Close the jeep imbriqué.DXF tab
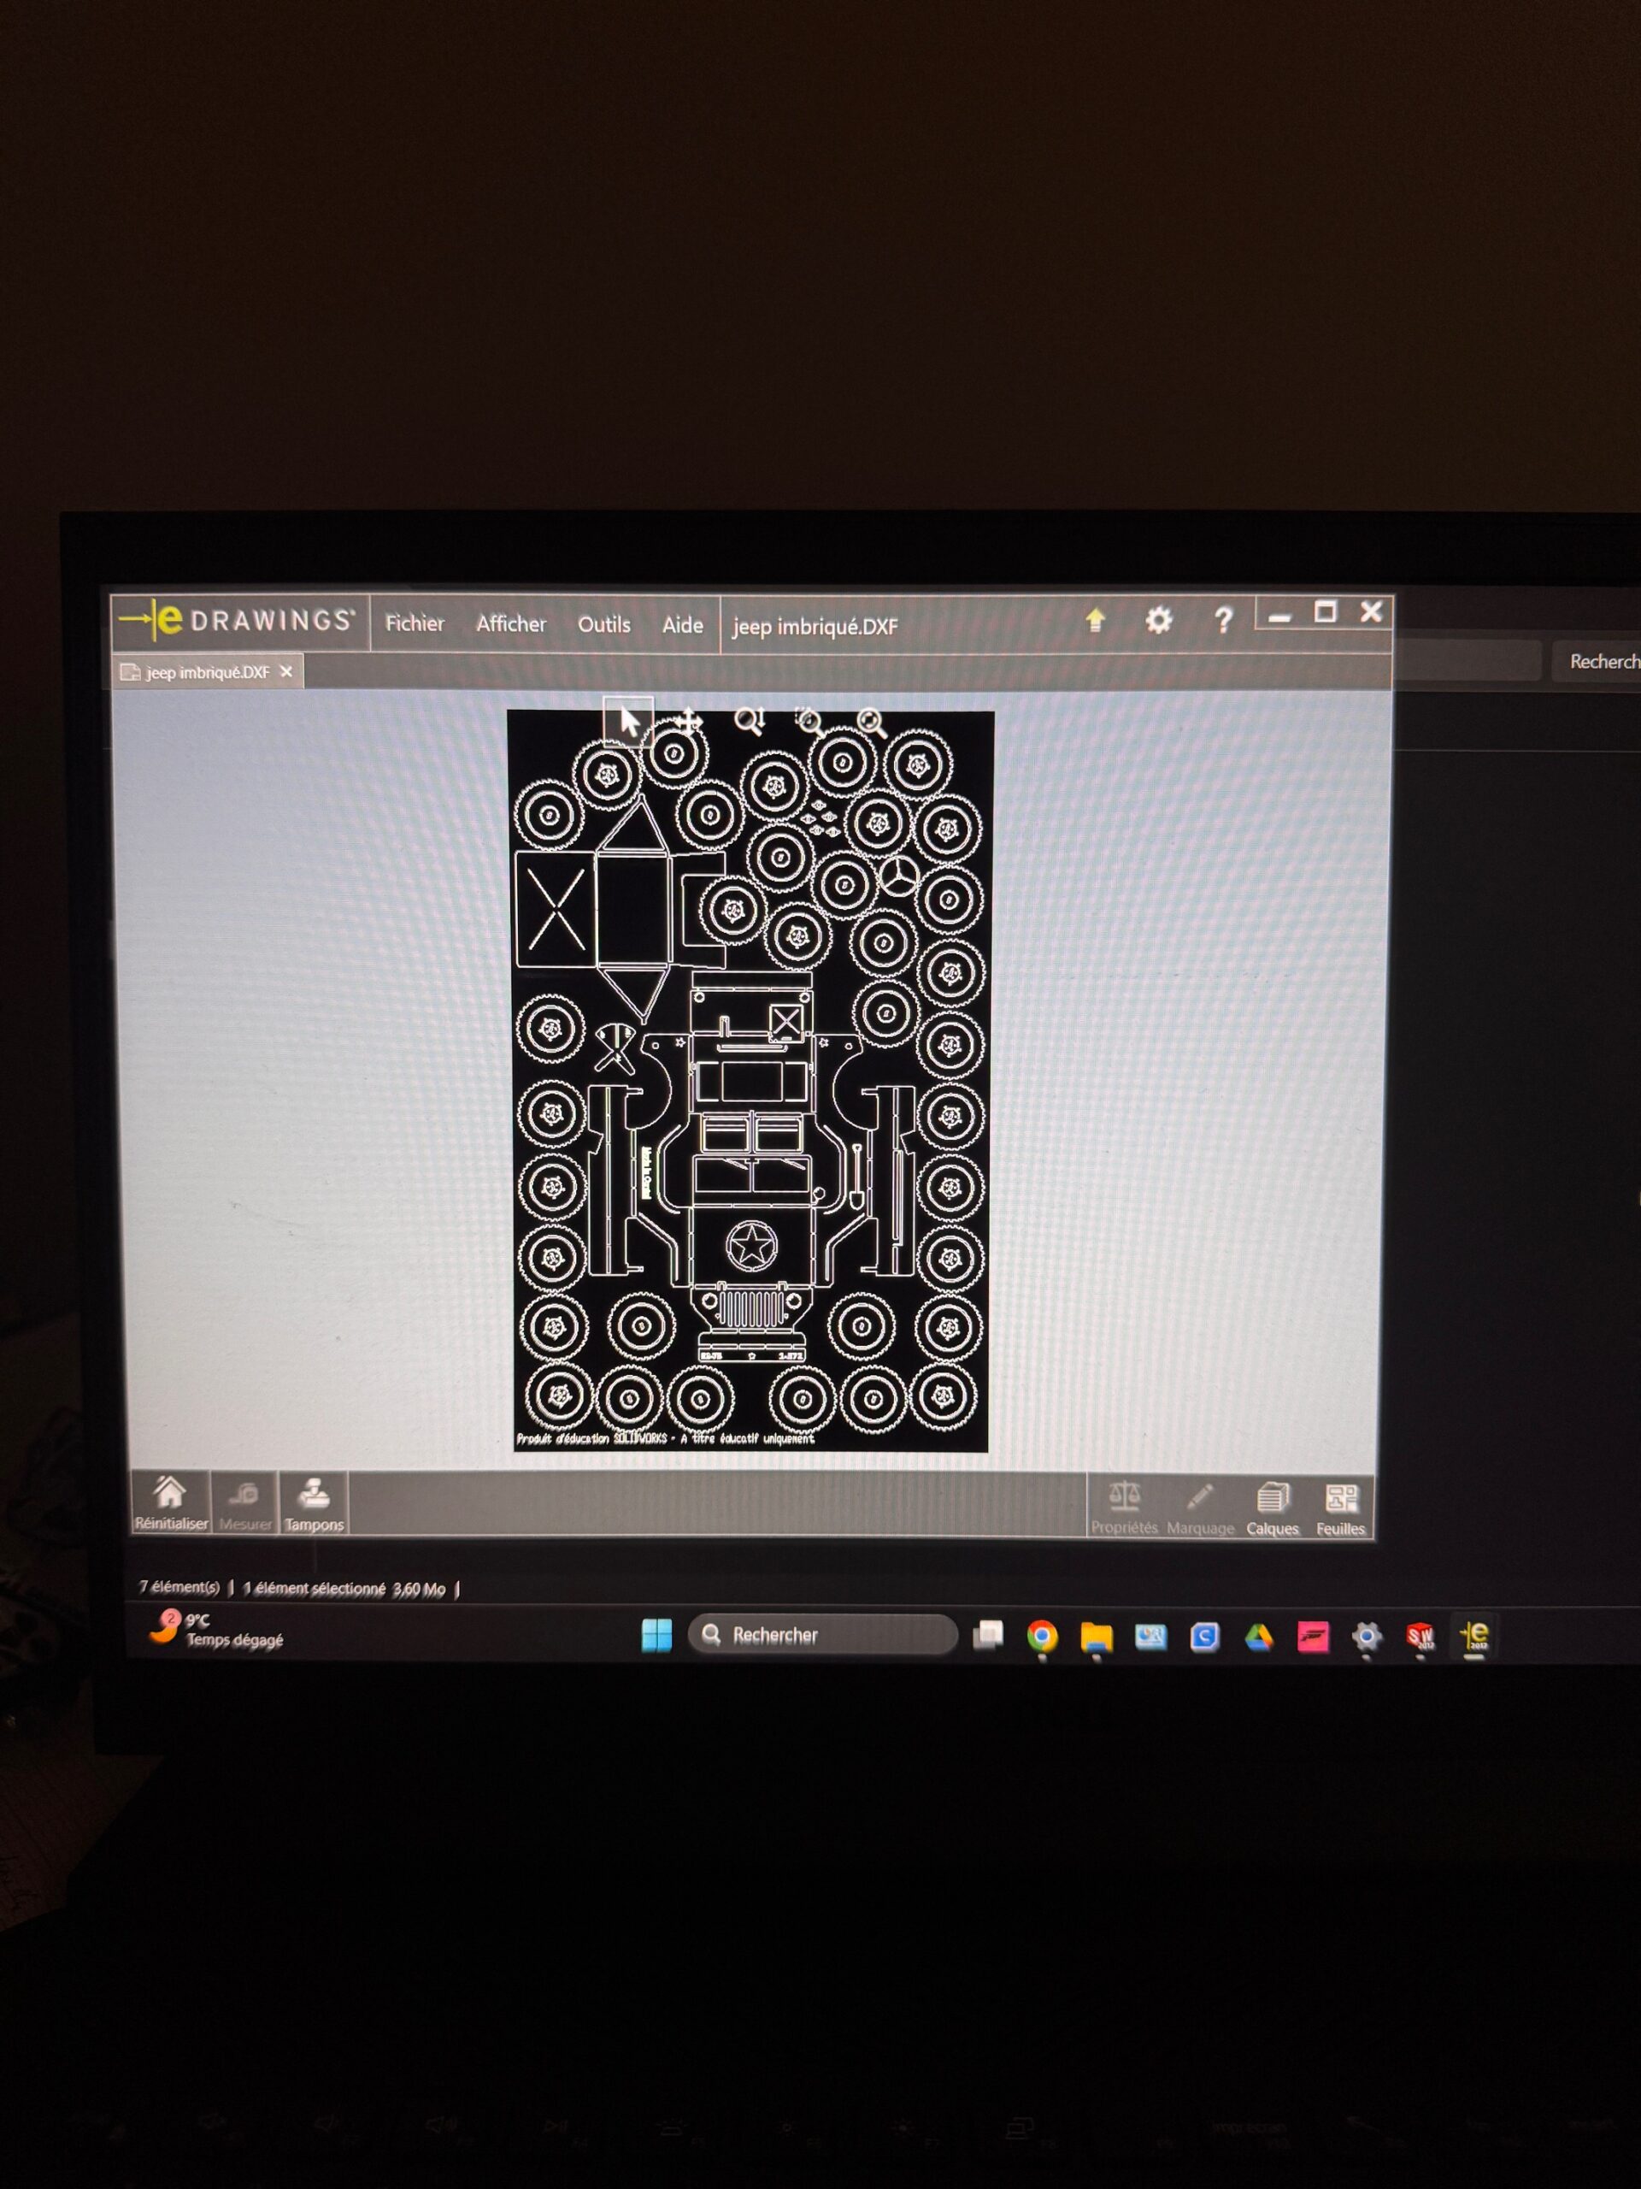Screen dimensions: 1641x2189 point(285,672)
